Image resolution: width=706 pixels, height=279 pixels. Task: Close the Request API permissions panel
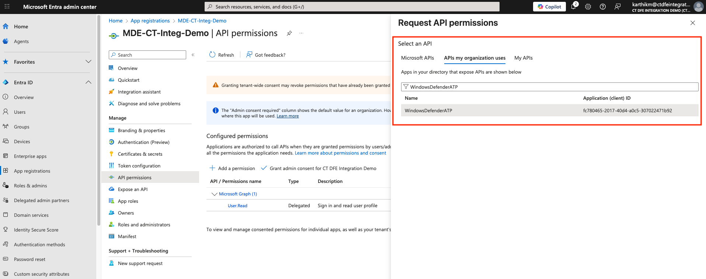click(692, 23)
